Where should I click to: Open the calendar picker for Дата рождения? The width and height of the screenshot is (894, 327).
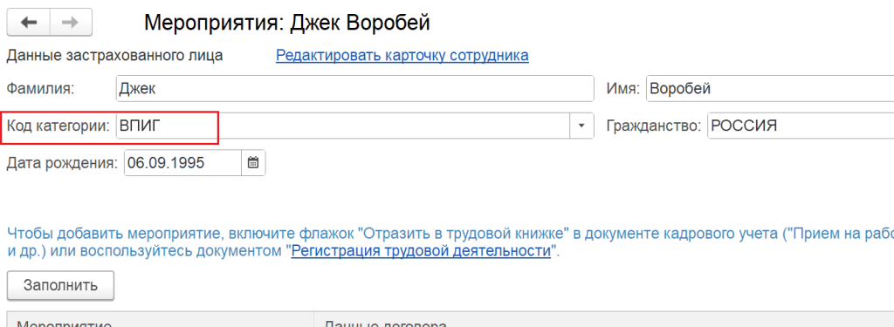coord(252,163)
